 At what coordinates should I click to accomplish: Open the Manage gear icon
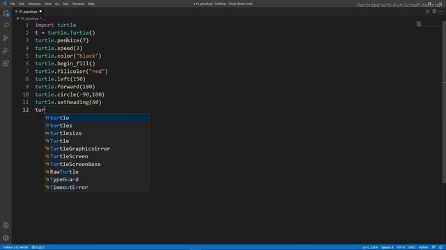pos(6,237)
